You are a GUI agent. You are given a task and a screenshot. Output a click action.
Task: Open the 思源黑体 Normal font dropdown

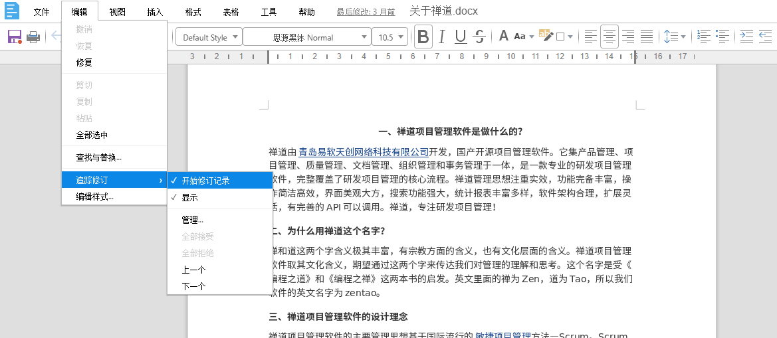click(x=306, y=37)
